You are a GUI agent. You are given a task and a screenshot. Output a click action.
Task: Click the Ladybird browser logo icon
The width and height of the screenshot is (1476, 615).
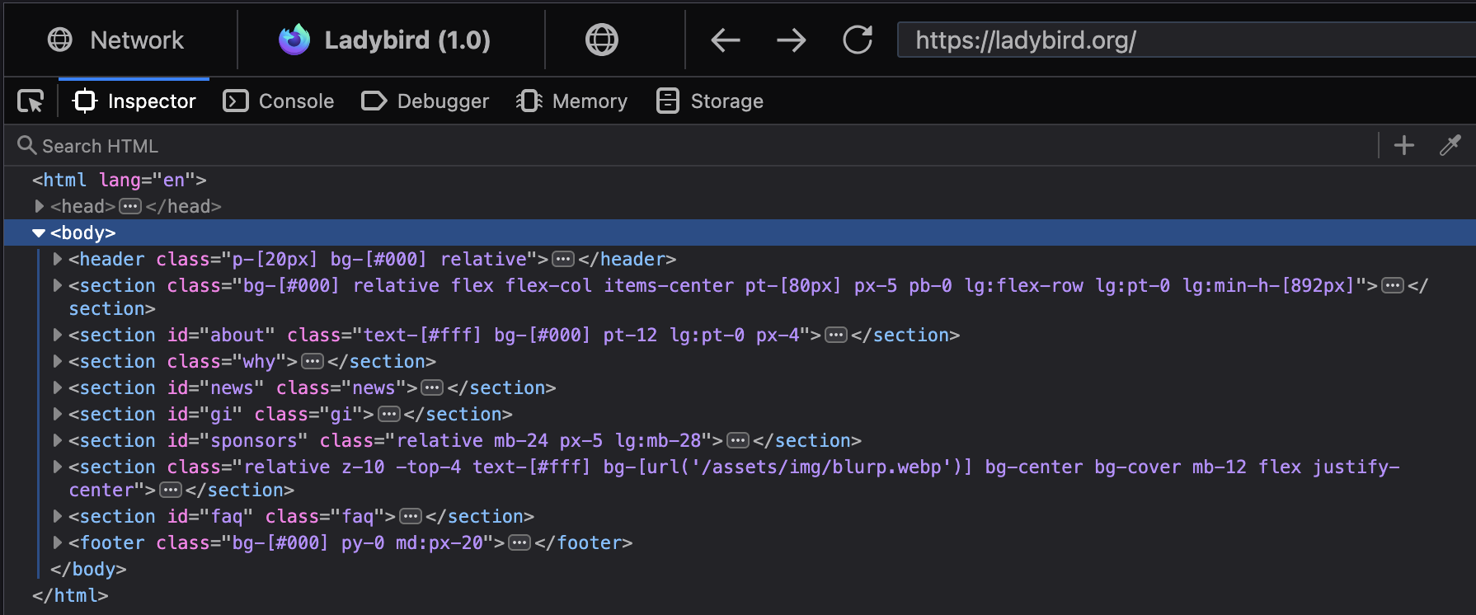(294, 40)
